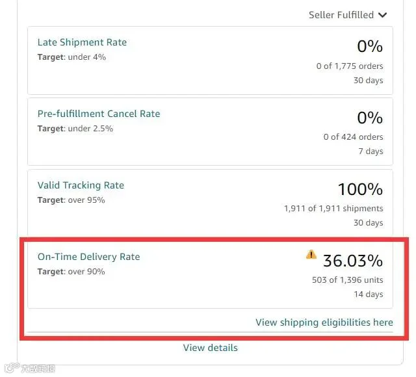Image resolution: width=416 pixels, height=377 pixels.
Task: Select the Late Shipment Rate 0% value
Action: point(370,46)
